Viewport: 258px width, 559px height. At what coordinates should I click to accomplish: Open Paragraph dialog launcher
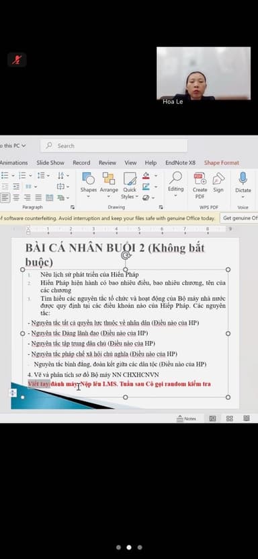(73, 207)
